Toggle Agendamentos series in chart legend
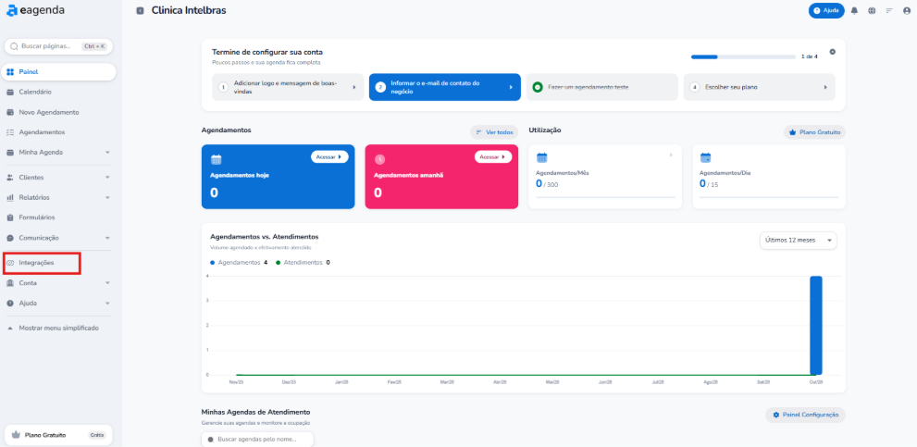This screenshot has height=447, width=917. (239, 263)
